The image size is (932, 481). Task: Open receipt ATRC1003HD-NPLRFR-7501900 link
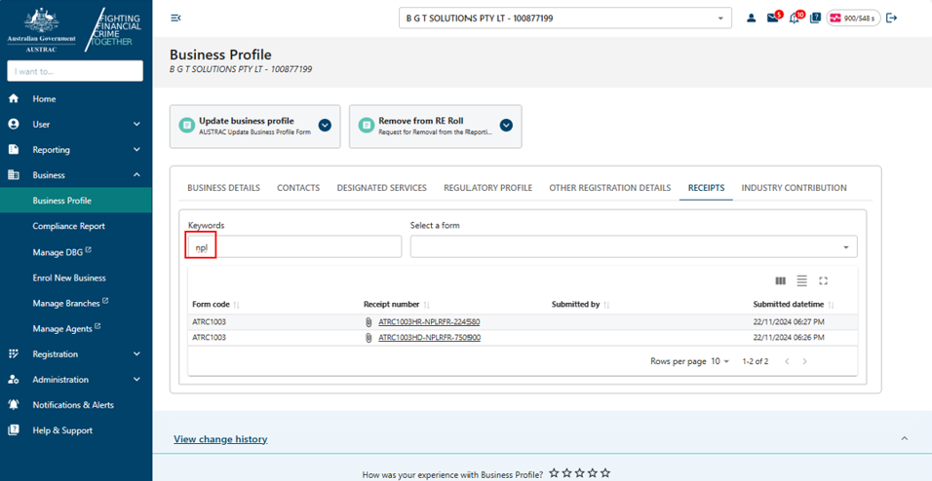coord(430,338)
